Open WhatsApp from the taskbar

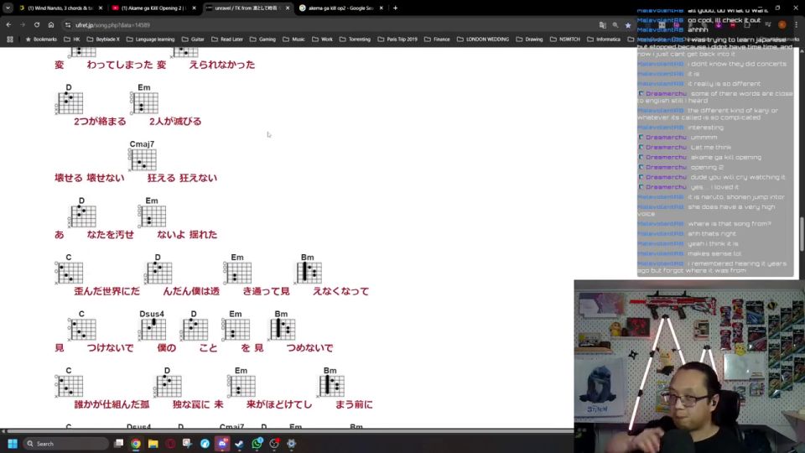point(257,444)
